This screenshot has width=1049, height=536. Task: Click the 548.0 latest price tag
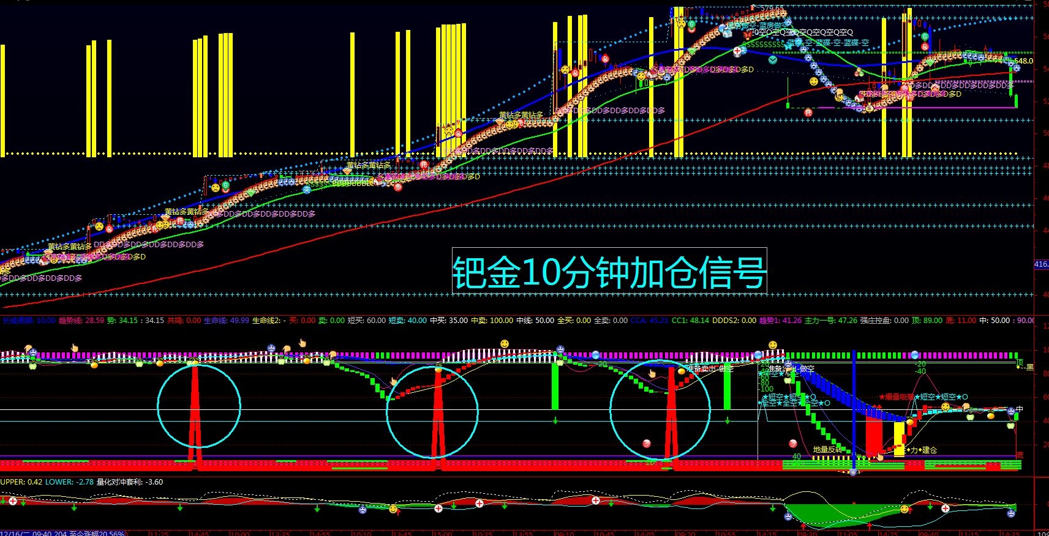[1023, 61]
